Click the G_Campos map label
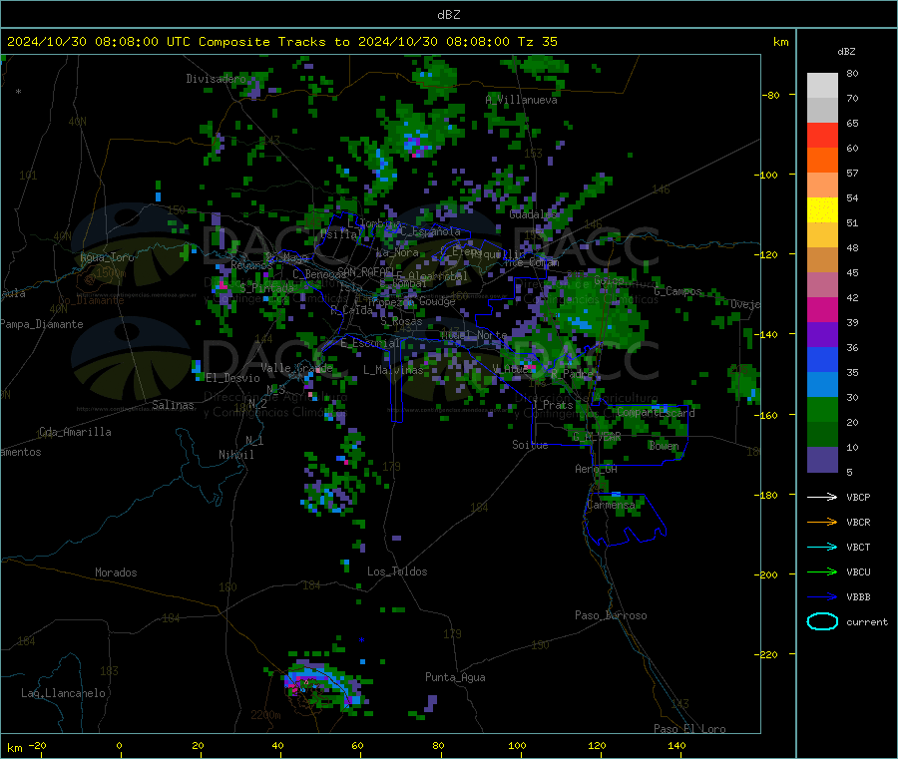898x759 pixels. coord(677,292)
